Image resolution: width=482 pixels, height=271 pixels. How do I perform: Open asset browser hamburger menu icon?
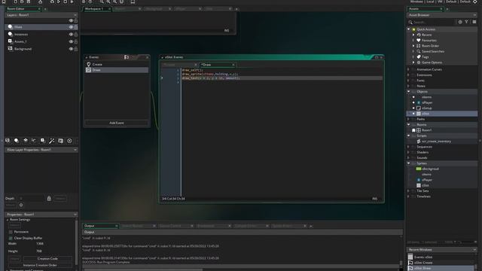click(x=474, y=22)
